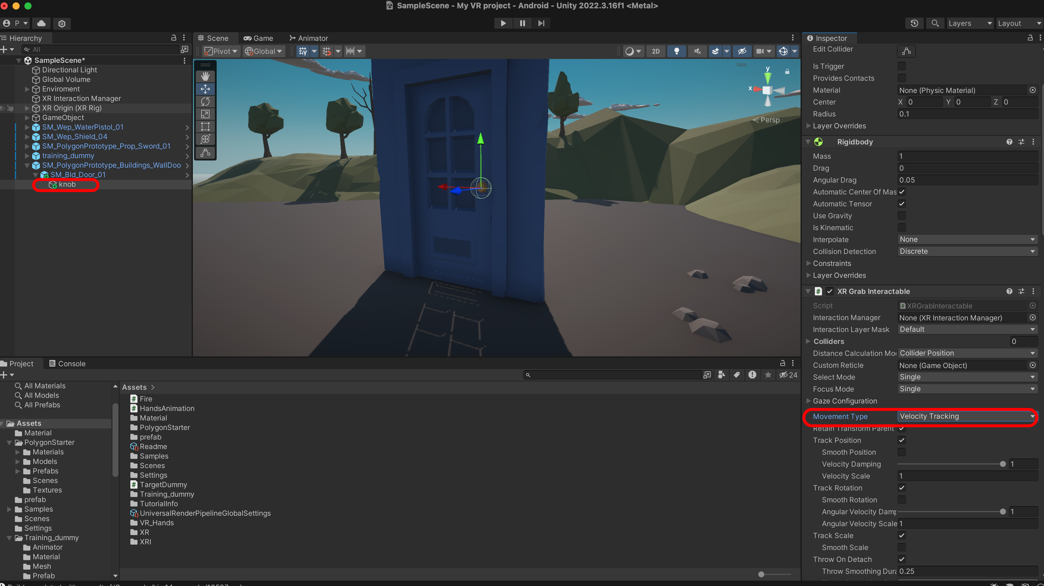Select the Scale tool in scene toolbar

[x=205, y=114]
